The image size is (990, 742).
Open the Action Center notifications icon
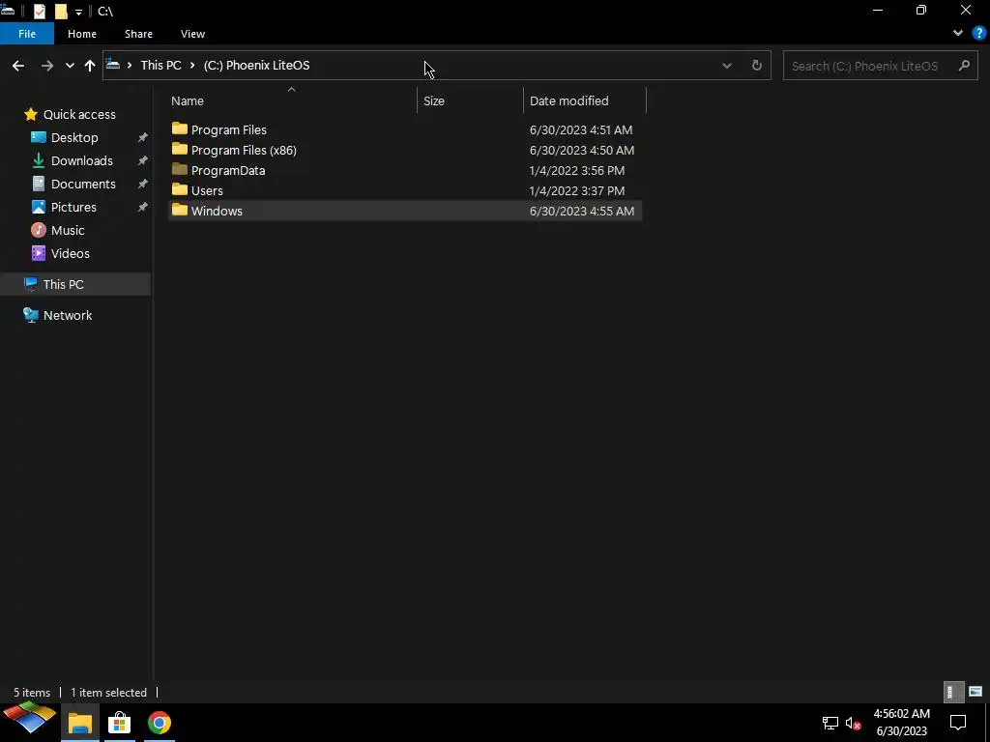[958, 723]
